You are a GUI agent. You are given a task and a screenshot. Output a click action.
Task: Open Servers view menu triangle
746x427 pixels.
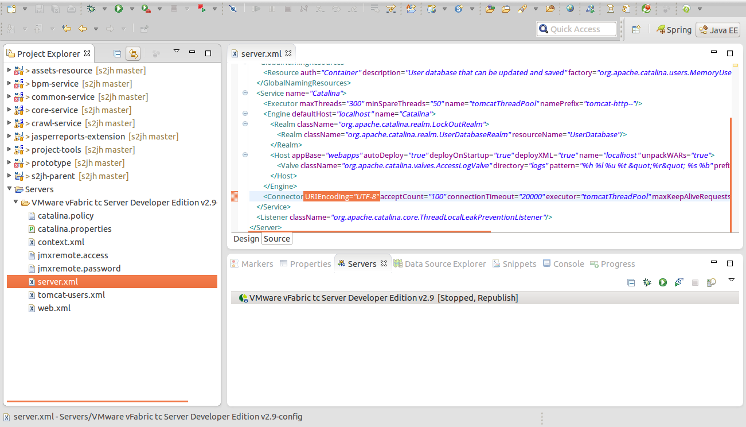[731, 280]
